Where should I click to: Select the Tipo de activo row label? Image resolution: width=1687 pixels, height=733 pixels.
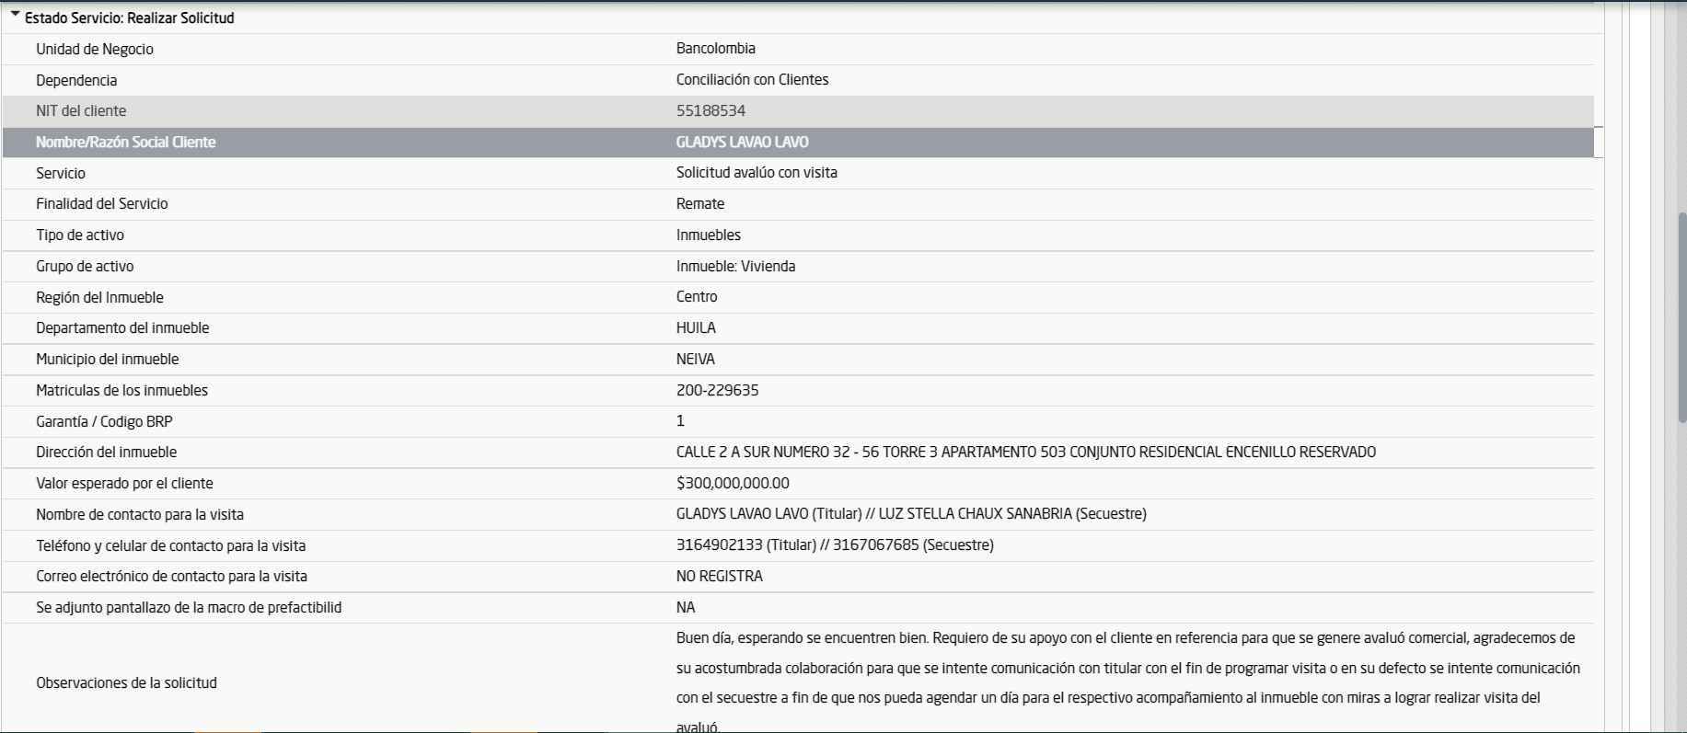pyautogui.click(x=80, y=235)
